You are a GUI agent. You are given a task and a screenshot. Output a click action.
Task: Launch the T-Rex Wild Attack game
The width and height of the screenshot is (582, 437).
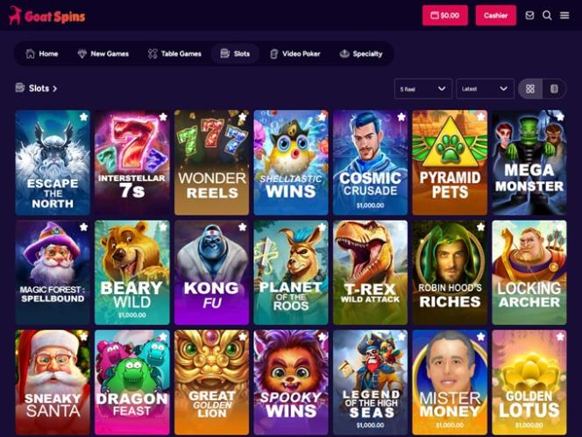point(370,272)
